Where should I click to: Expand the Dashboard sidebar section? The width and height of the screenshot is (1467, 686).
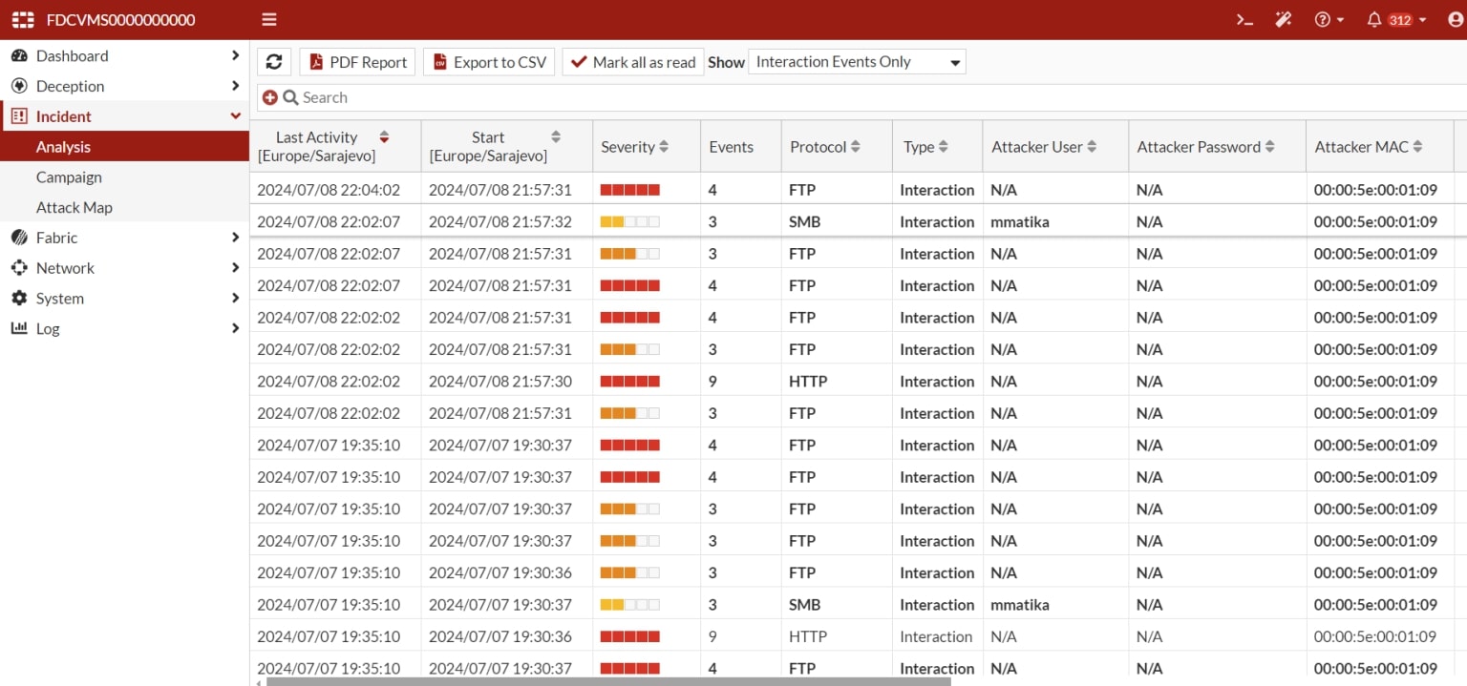pyautogui.click(x=124, y=55)
